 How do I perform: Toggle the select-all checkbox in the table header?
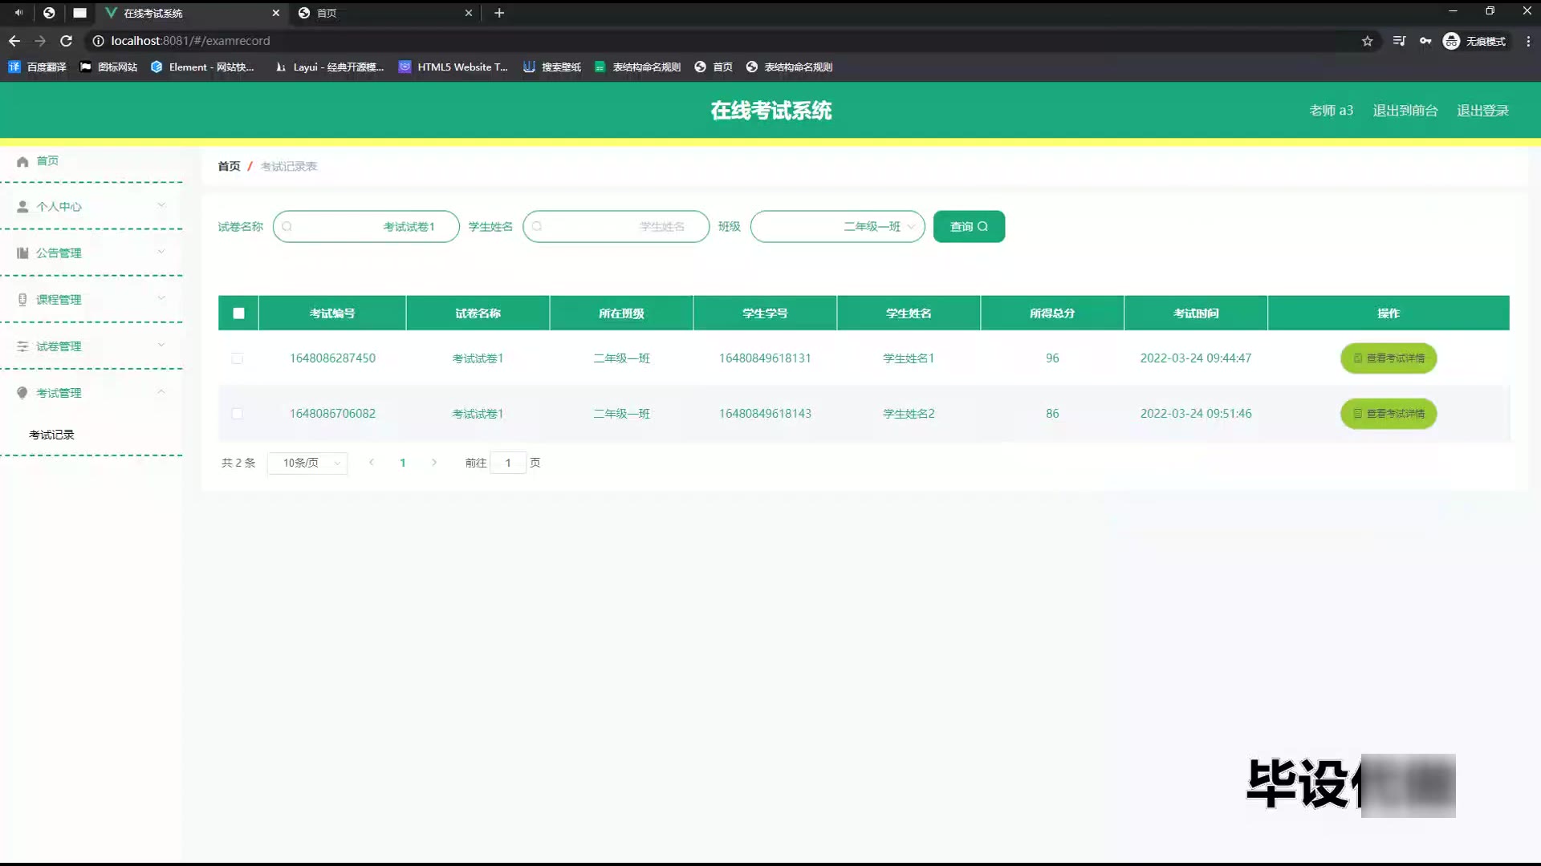[238, 314]
